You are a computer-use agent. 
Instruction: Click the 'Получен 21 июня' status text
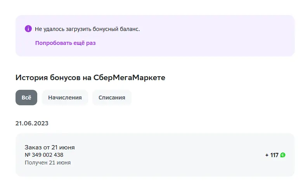click(48, 163)
